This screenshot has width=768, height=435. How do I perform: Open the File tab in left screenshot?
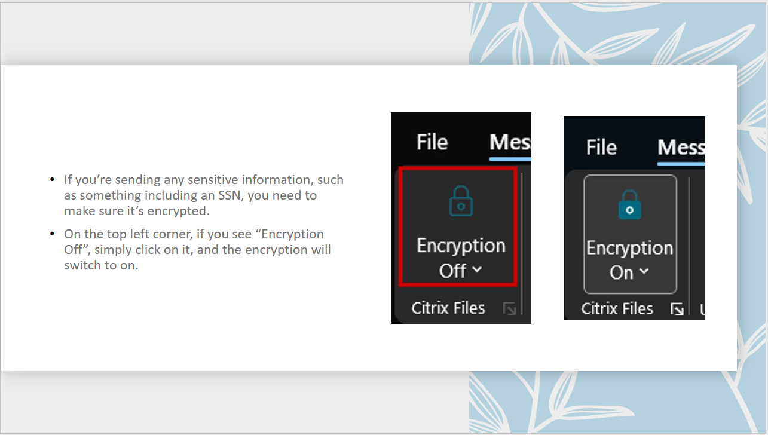click(x=432, y=142)
